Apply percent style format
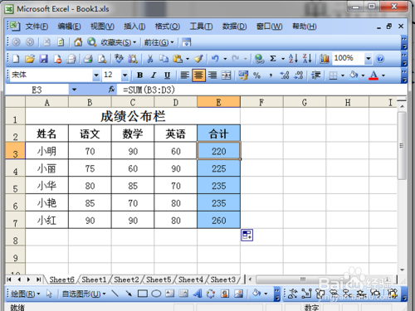 click(x=257, y=75)
